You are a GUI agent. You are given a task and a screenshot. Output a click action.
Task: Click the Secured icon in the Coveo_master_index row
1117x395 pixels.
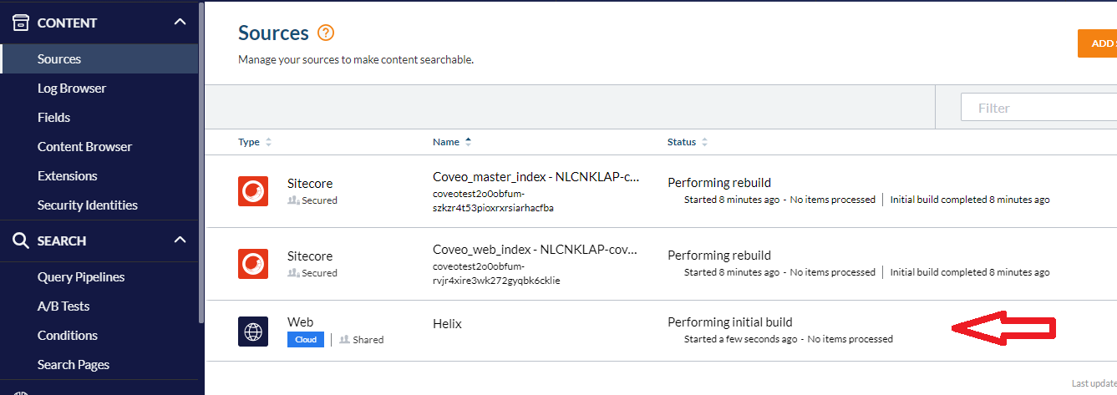[293, 200]
